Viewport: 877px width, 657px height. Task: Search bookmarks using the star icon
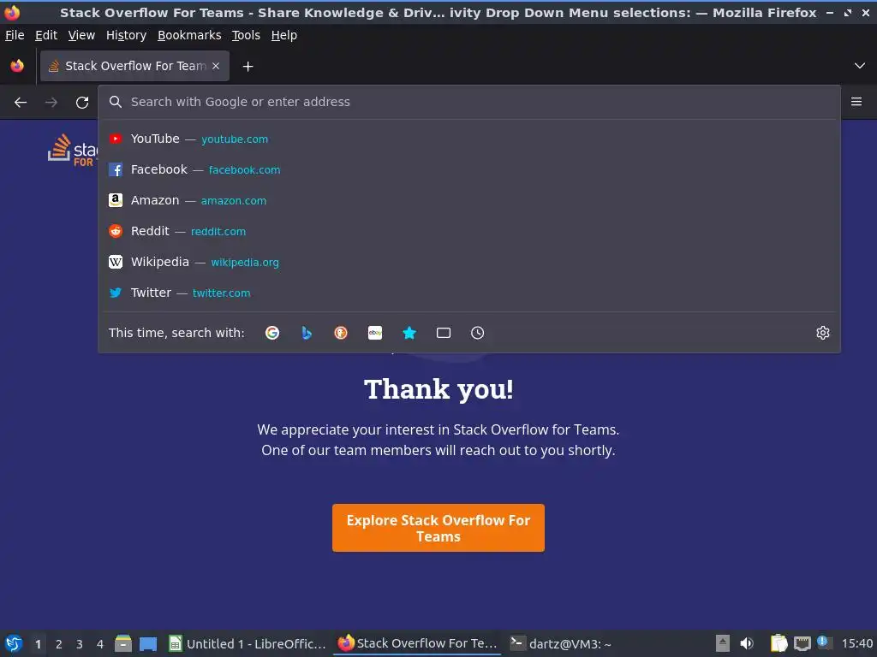[x=409, y=333]
